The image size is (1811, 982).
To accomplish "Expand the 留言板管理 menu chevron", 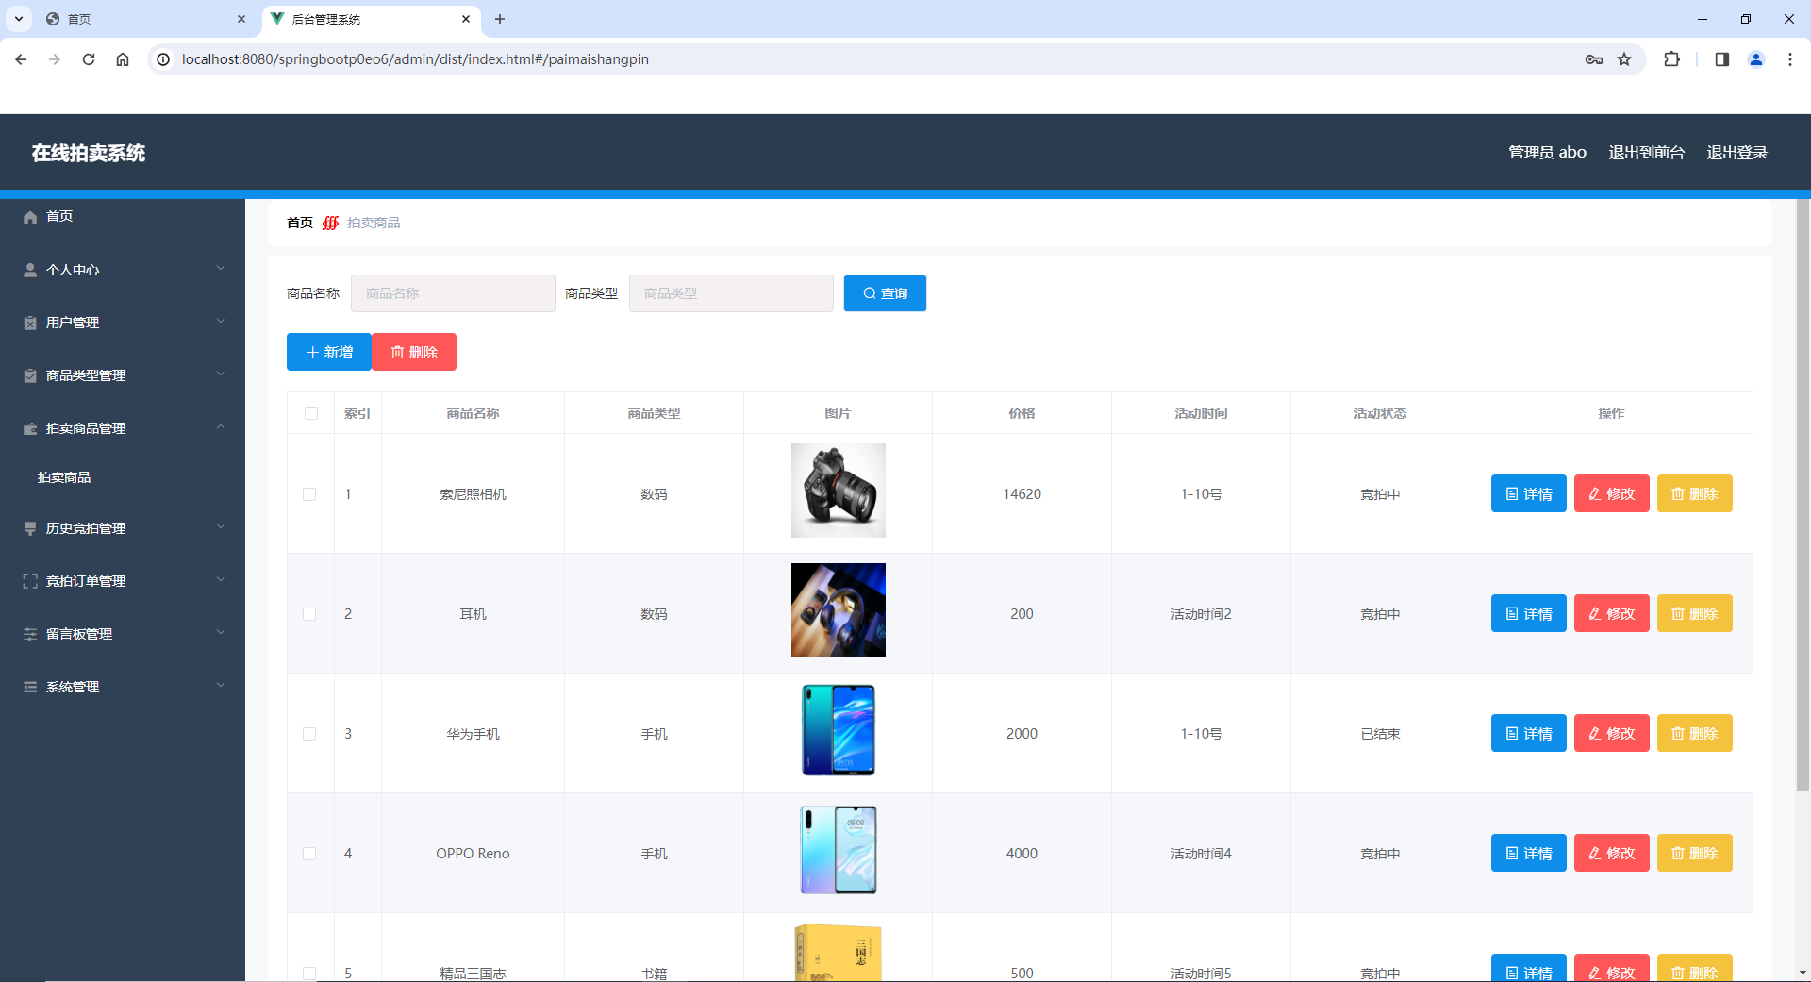I will pos(221,633).
